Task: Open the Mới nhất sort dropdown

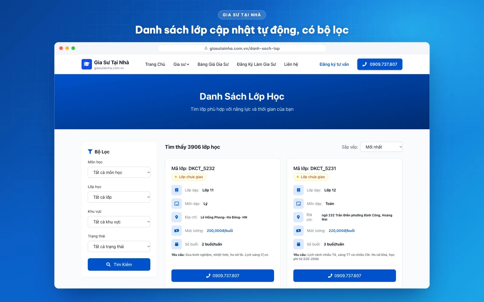Action: (381, 147)
